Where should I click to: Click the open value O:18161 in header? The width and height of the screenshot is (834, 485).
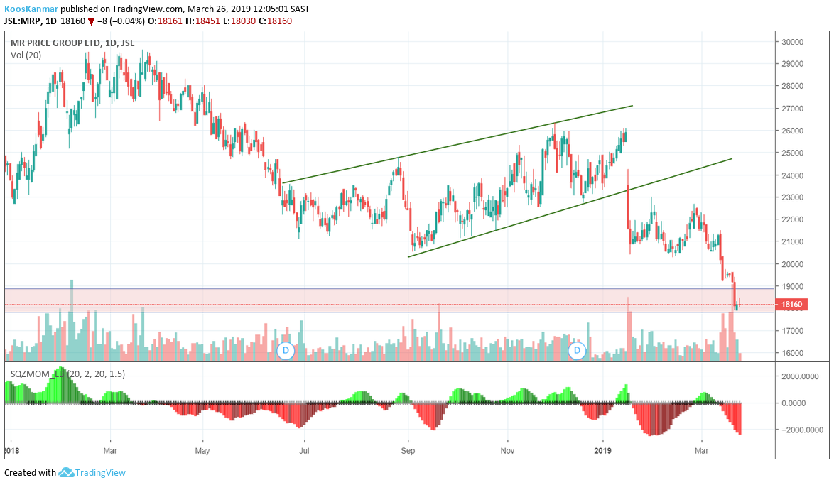click(x=165, y=21)
